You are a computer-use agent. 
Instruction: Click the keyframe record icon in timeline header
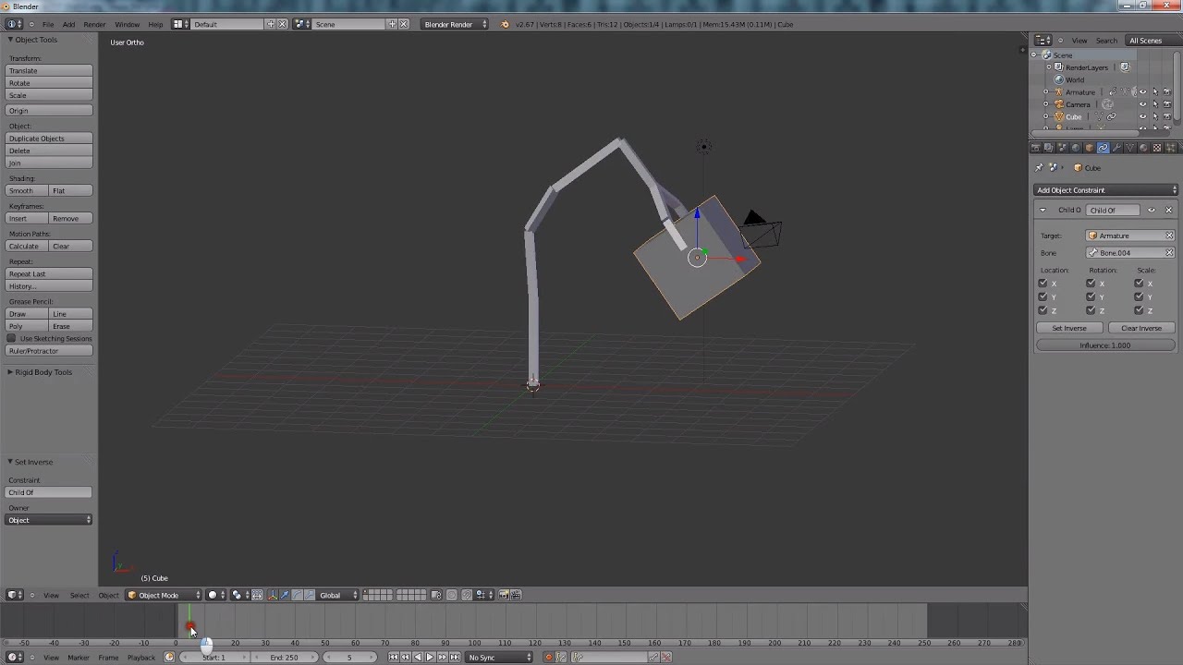(x=548, y=657)
